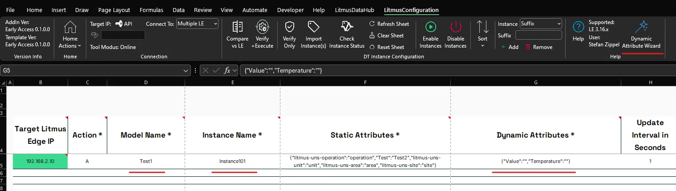Select the dynamic attributes cell with Temperature

click(536, 161)
